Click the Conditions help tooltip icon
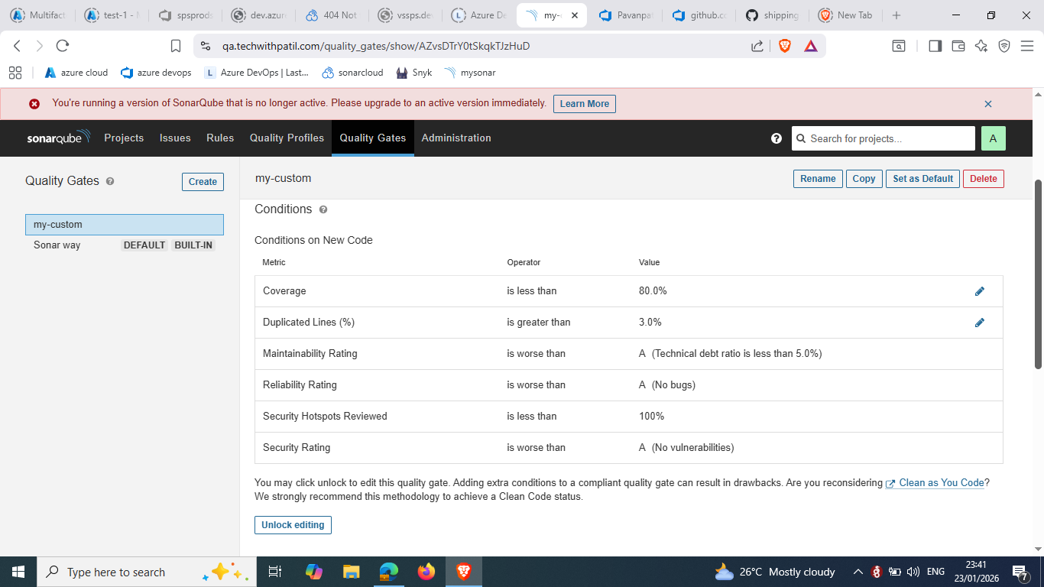 pyautogui.click(x=323, y=209)
